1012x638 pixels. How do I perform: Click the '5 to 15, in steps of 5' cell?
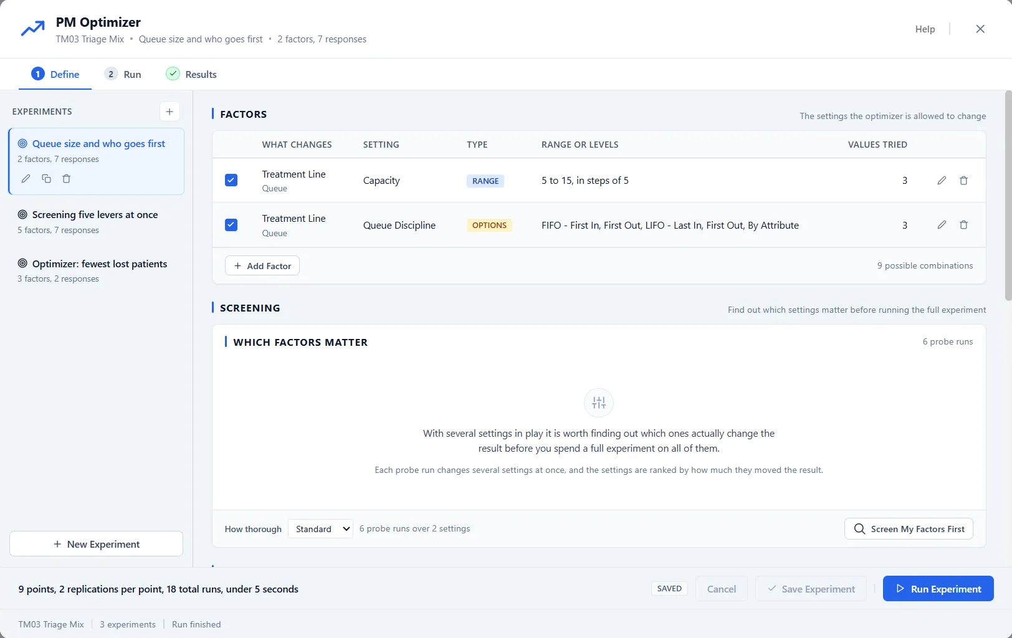[585, 181]
